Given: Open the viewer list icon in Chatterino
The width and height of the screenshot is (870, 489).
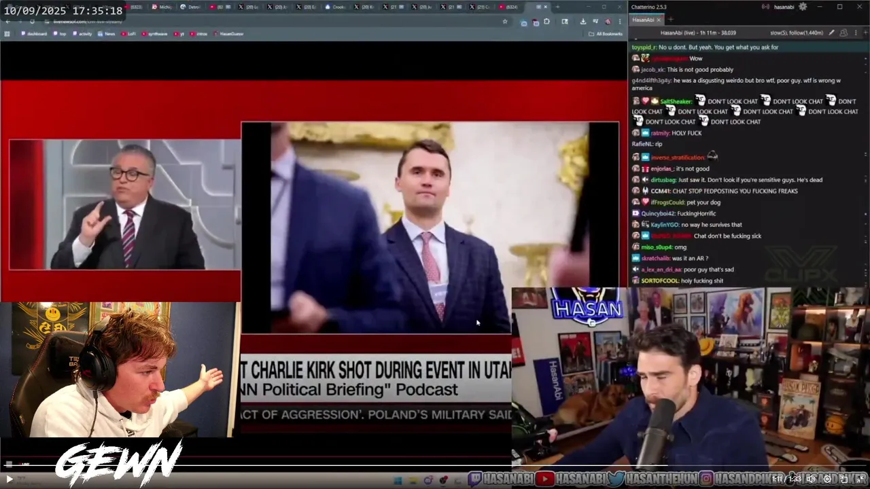Looking at the screenshot, I should click(x=843, y=33).
